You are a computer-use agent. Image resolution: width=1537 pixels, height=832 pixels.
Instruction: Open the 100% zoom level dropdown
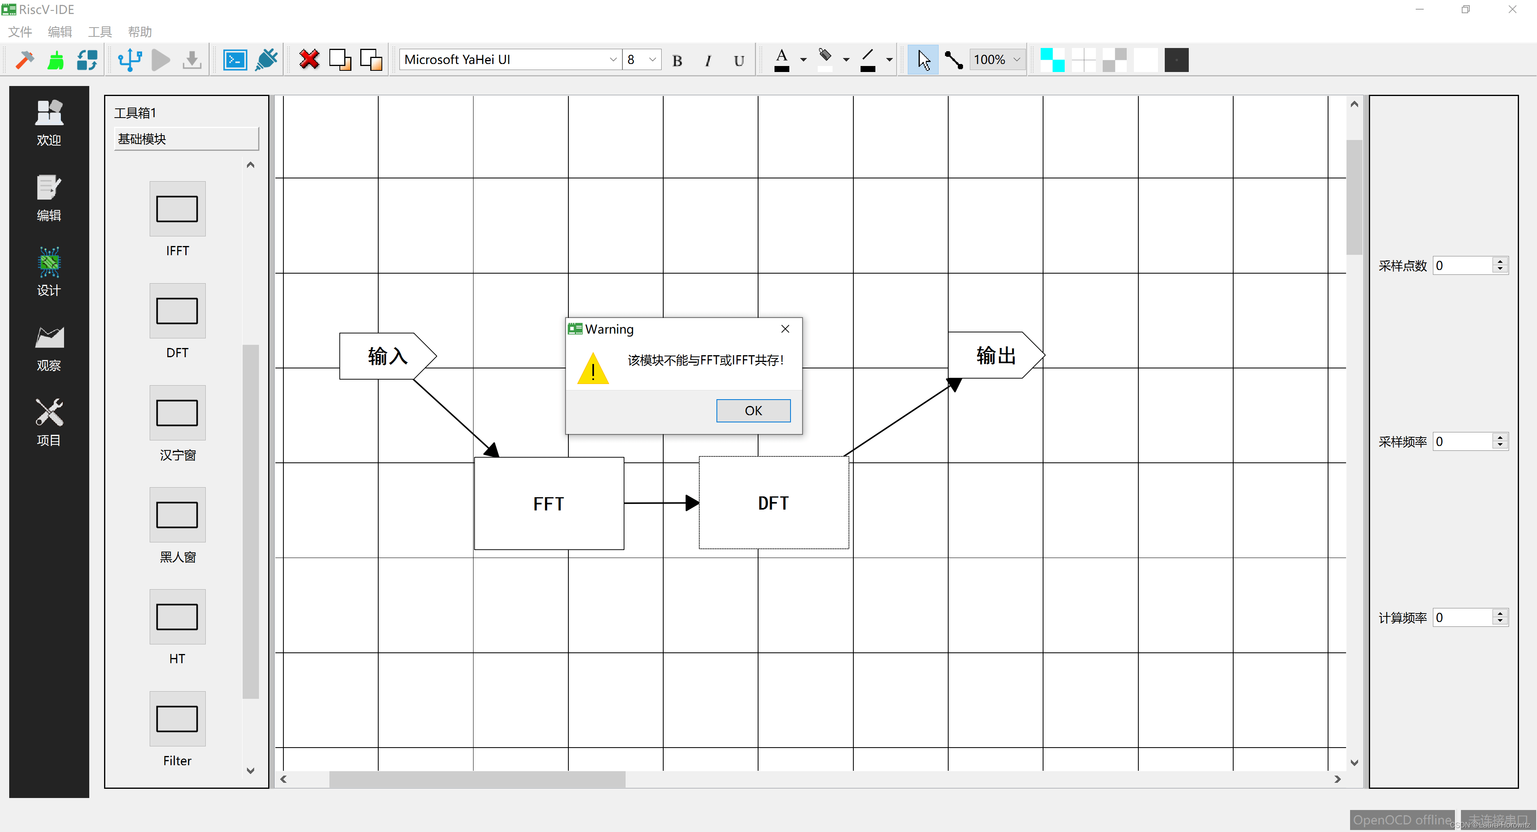click(1017, 60)
